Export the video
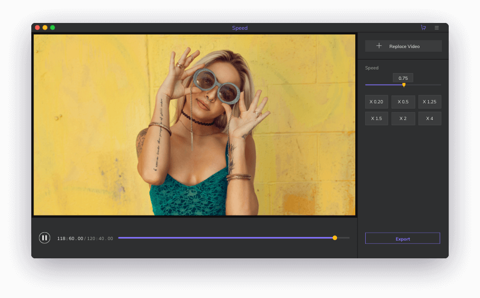This screenshot has width=480, height=298. click(x=402, y=239)
